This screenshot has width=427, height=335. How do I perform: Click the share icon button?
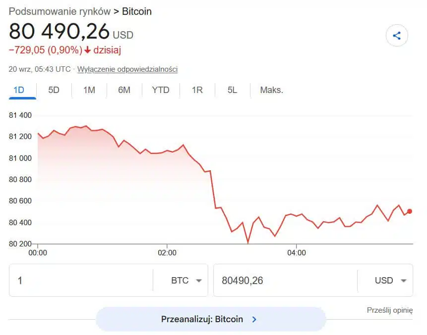pyautogui.click(x=397, y=36)
